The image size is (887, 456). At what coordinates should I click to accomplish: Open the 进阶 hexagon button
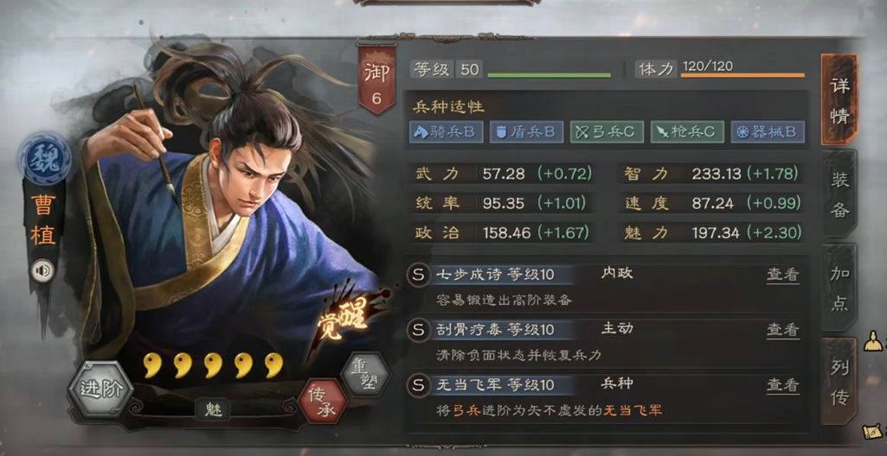(x=100, y=389)
